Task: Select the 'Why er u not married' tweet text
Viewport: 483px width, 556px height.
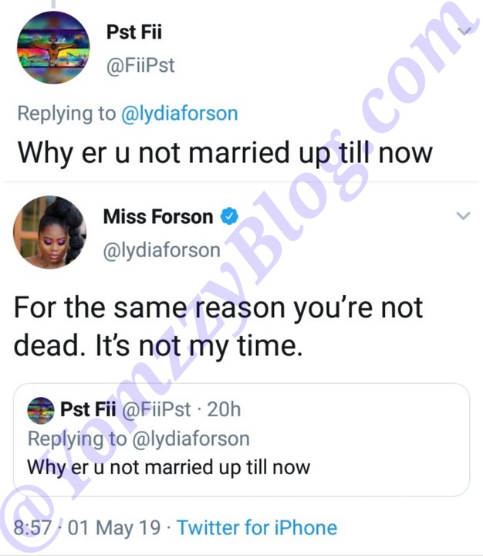Action: point(225,153)
